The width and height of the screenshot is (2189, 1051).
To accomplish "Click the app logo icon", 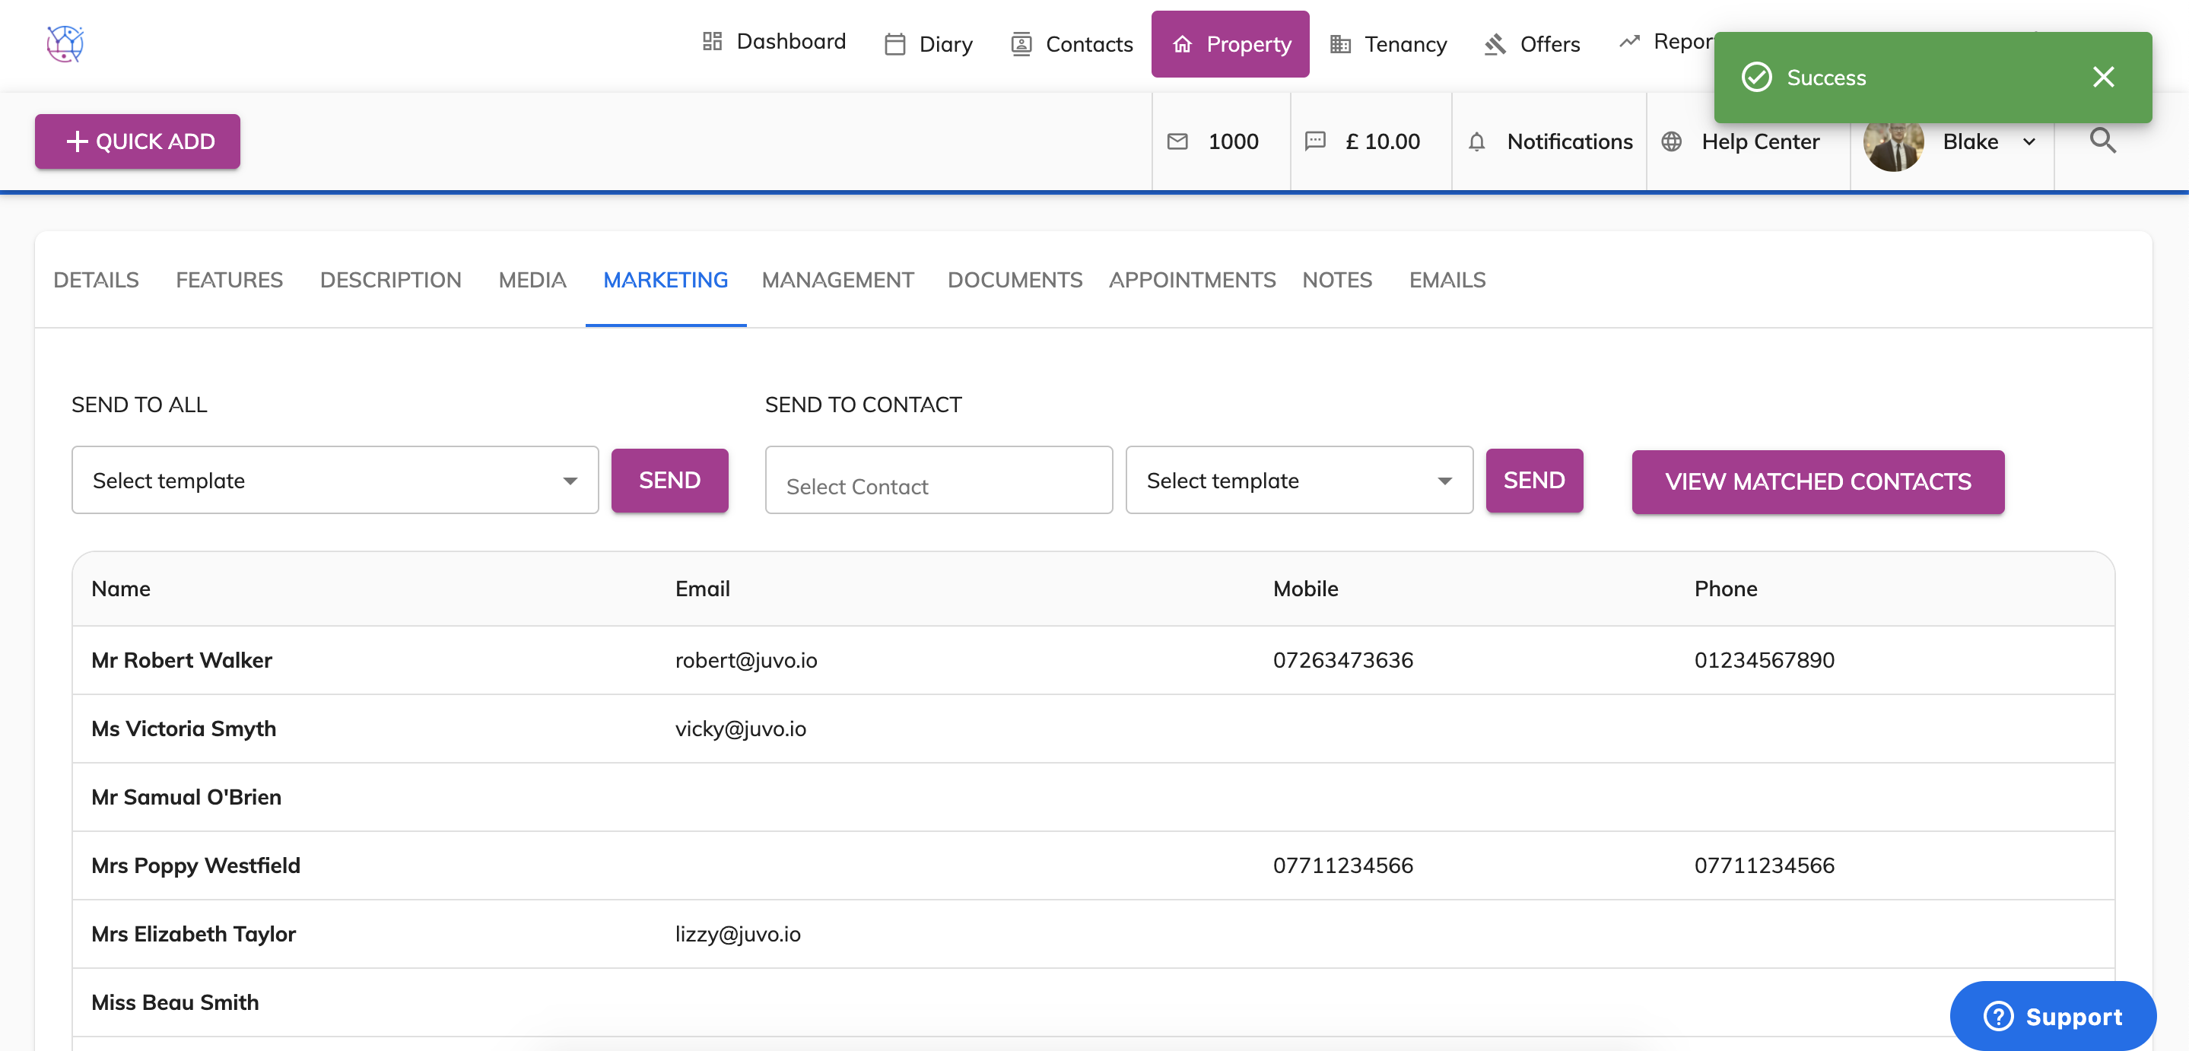I will pos(65,43).
